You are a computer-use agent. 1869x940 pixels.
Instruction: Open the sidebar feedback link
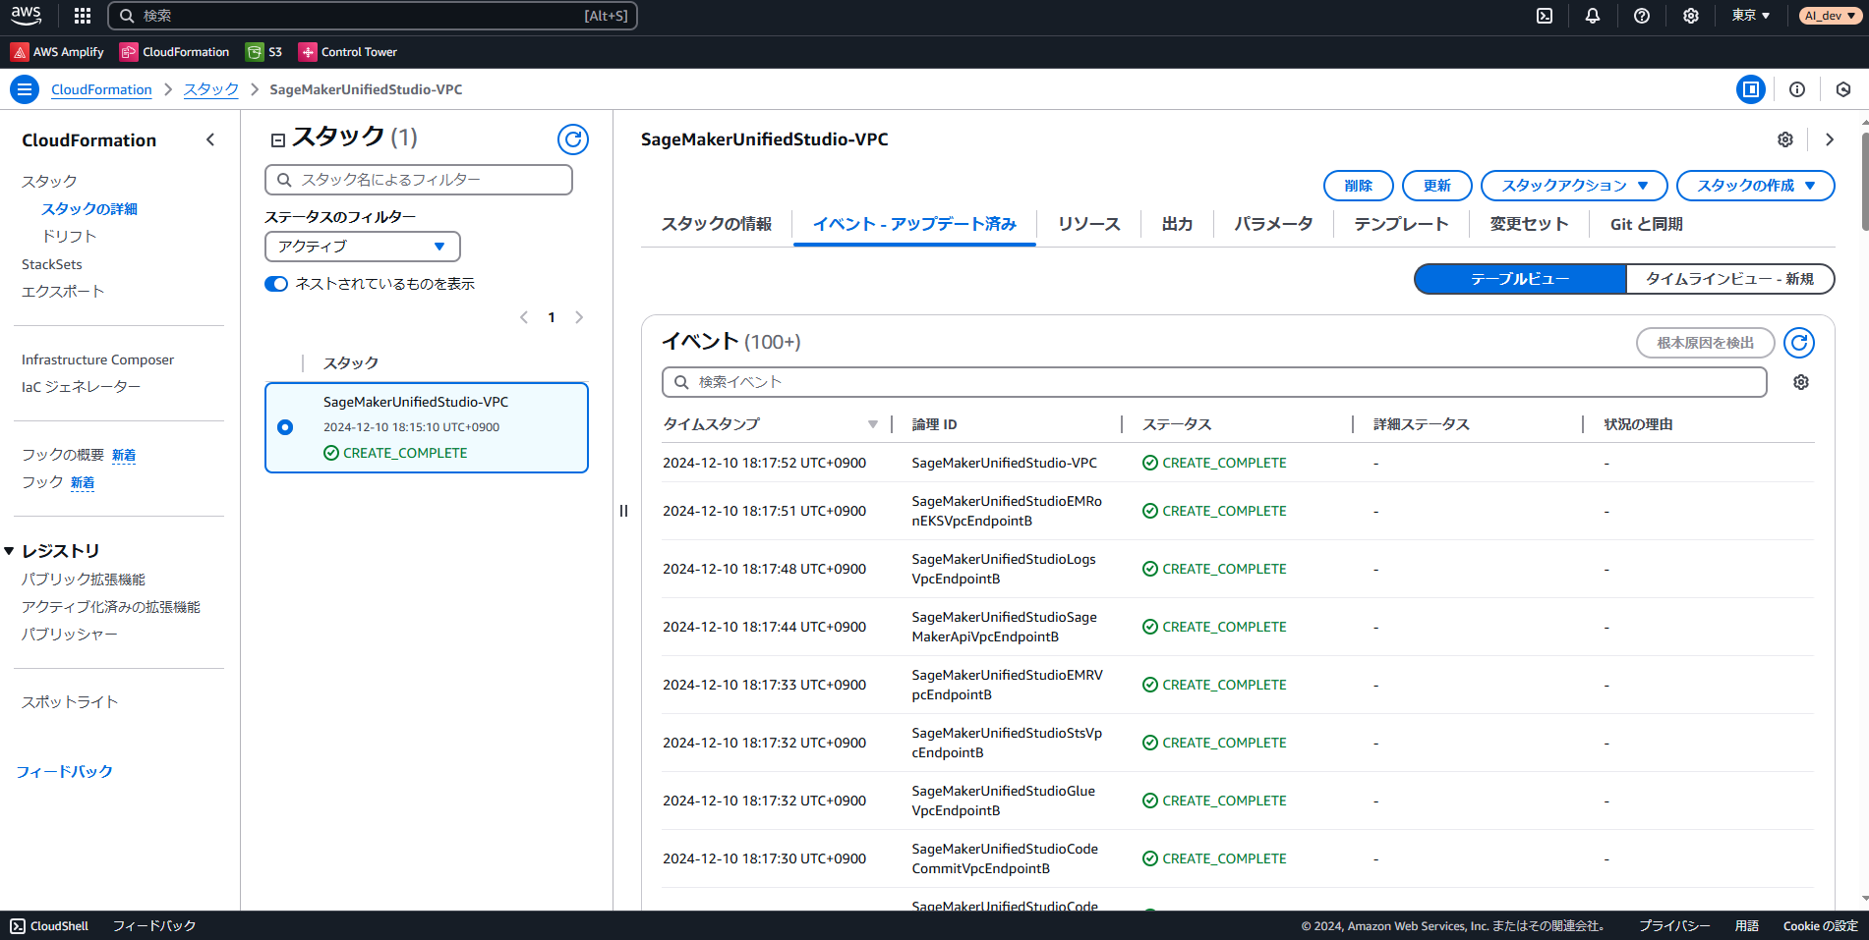click(64, 772)
